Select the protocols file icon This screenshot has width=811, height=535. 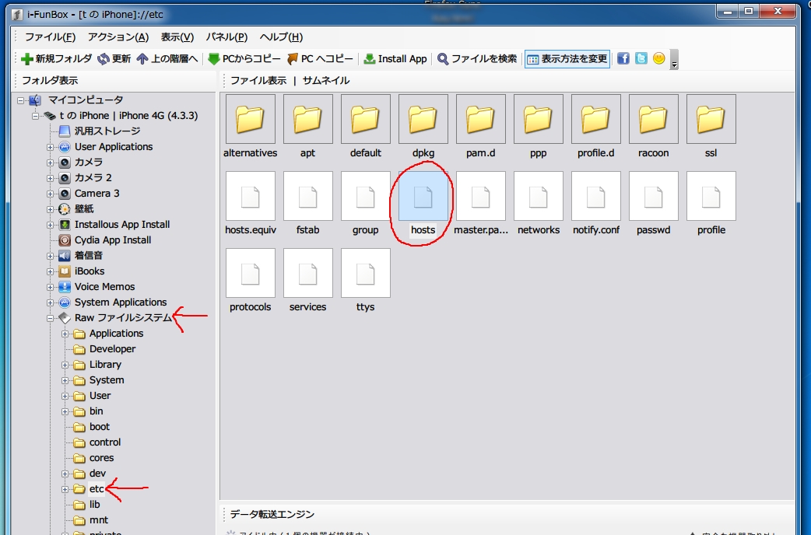tap(251, 273)
